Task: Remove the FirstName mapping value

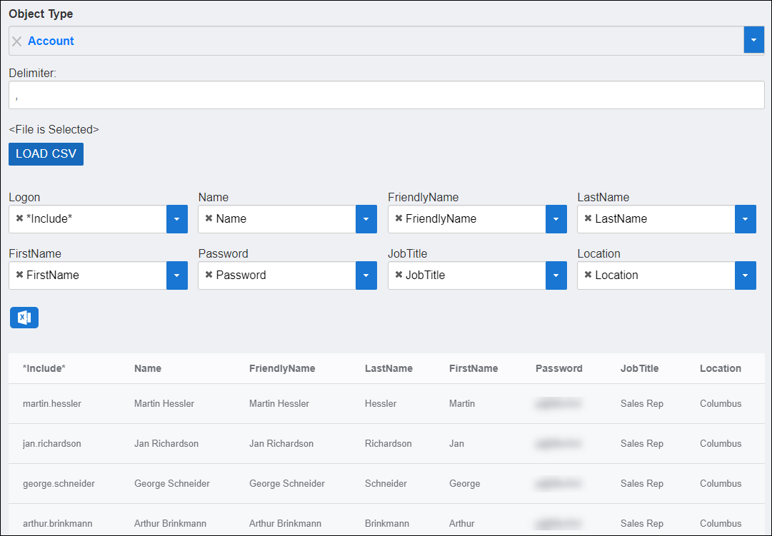Action: [19, 275]
